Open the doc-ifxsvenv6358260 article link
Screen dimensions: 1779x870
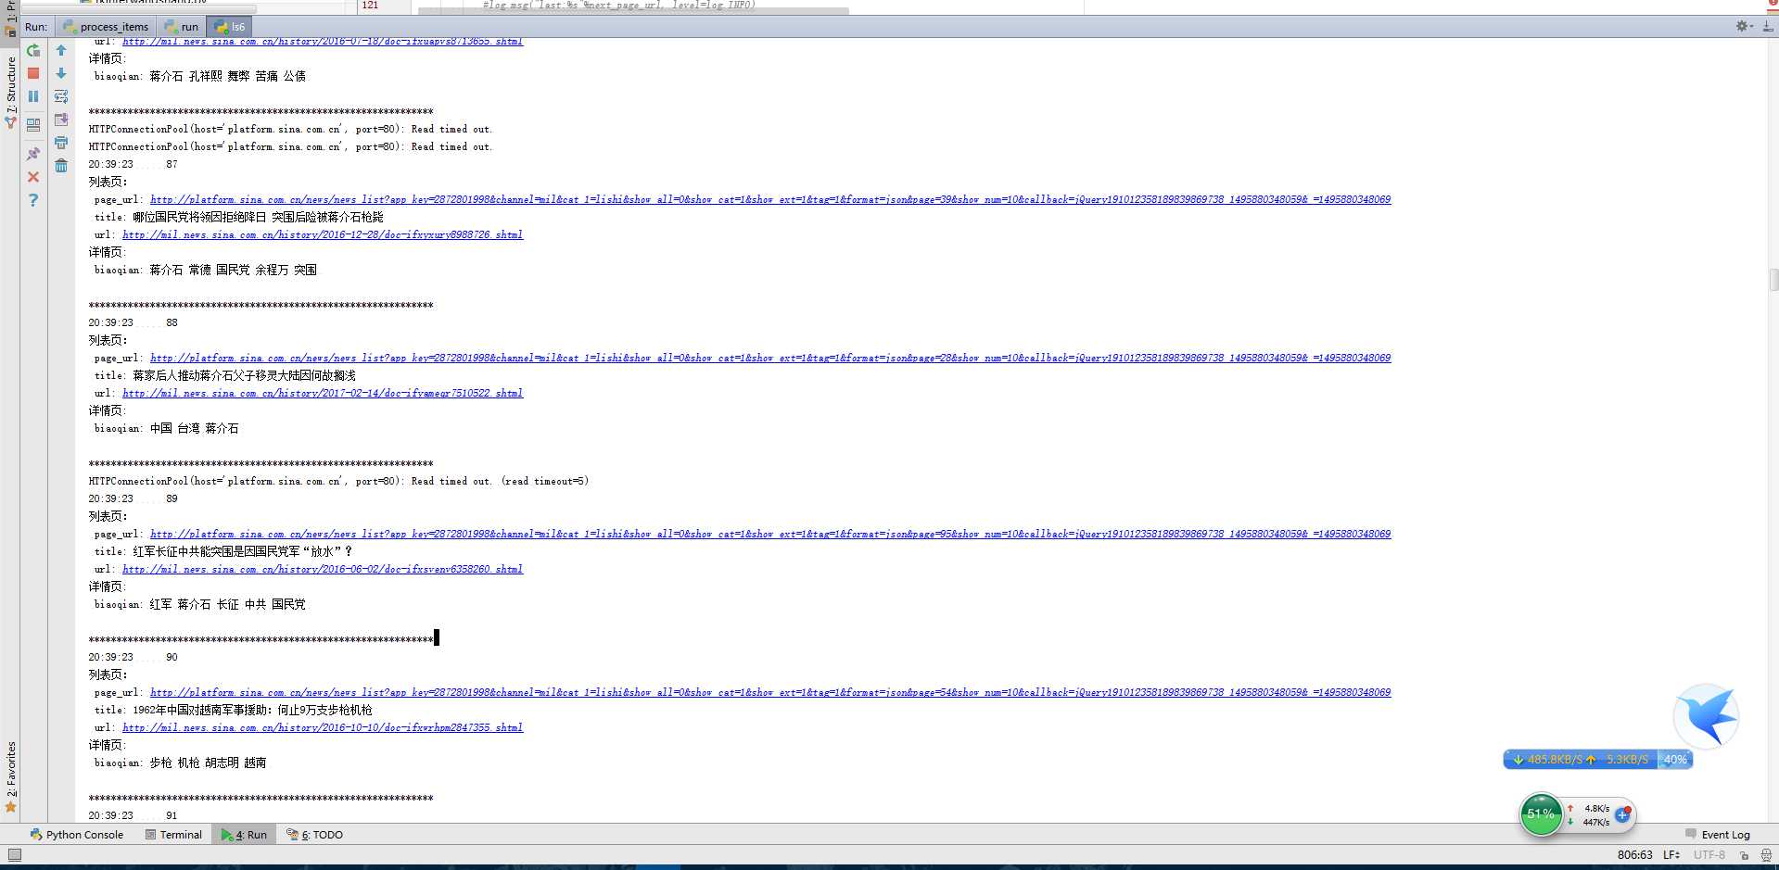(x=323, y=569)
